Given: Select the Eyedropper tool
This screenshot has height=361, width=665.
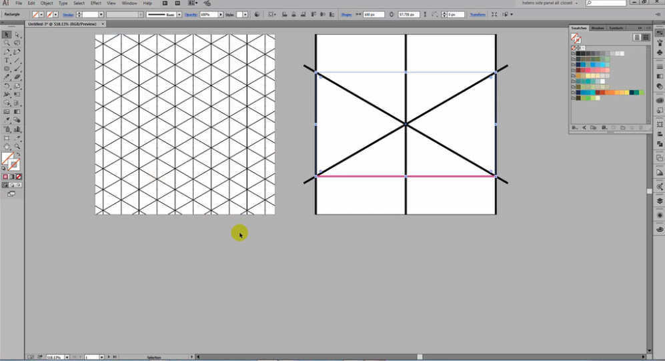Looking at the screenshot, I should pyautogui.click(x=7, y=121).
